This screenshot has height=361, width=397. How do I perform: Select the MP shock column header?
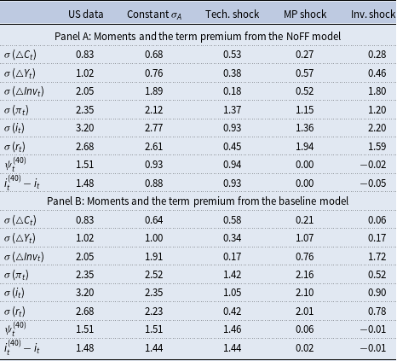(x=305, y=15)
